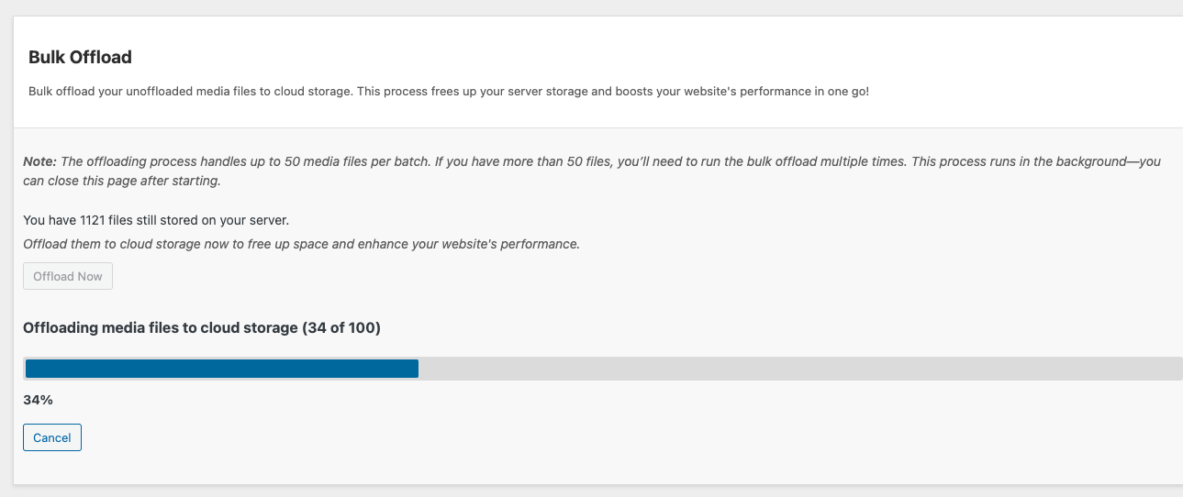This screenshot has width=1183, height=497.
Task: Click the blue filled part of progress bar
Action: 221,369
